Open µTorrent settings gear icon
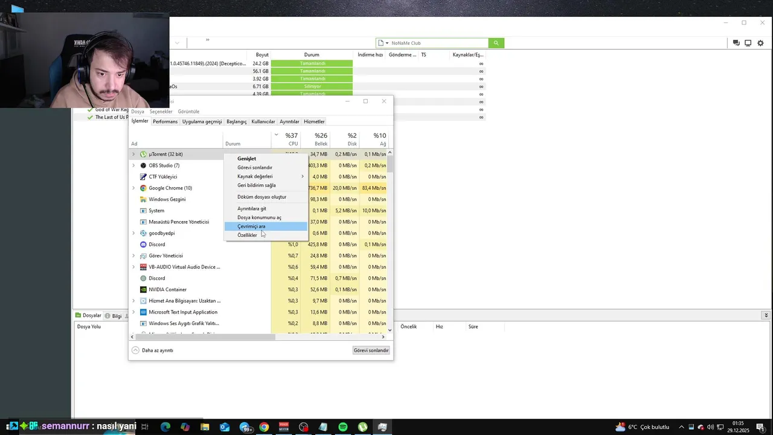The width and height of the screenshot is (773, 435). pyautogui.click(x=760, y=43)
